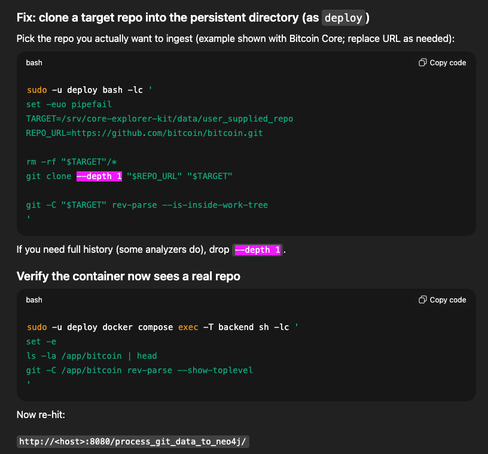Click the 'rm -rf "$TARGET"/*' line
Viewport: 488px width, 454px height.
pos(72,162)
